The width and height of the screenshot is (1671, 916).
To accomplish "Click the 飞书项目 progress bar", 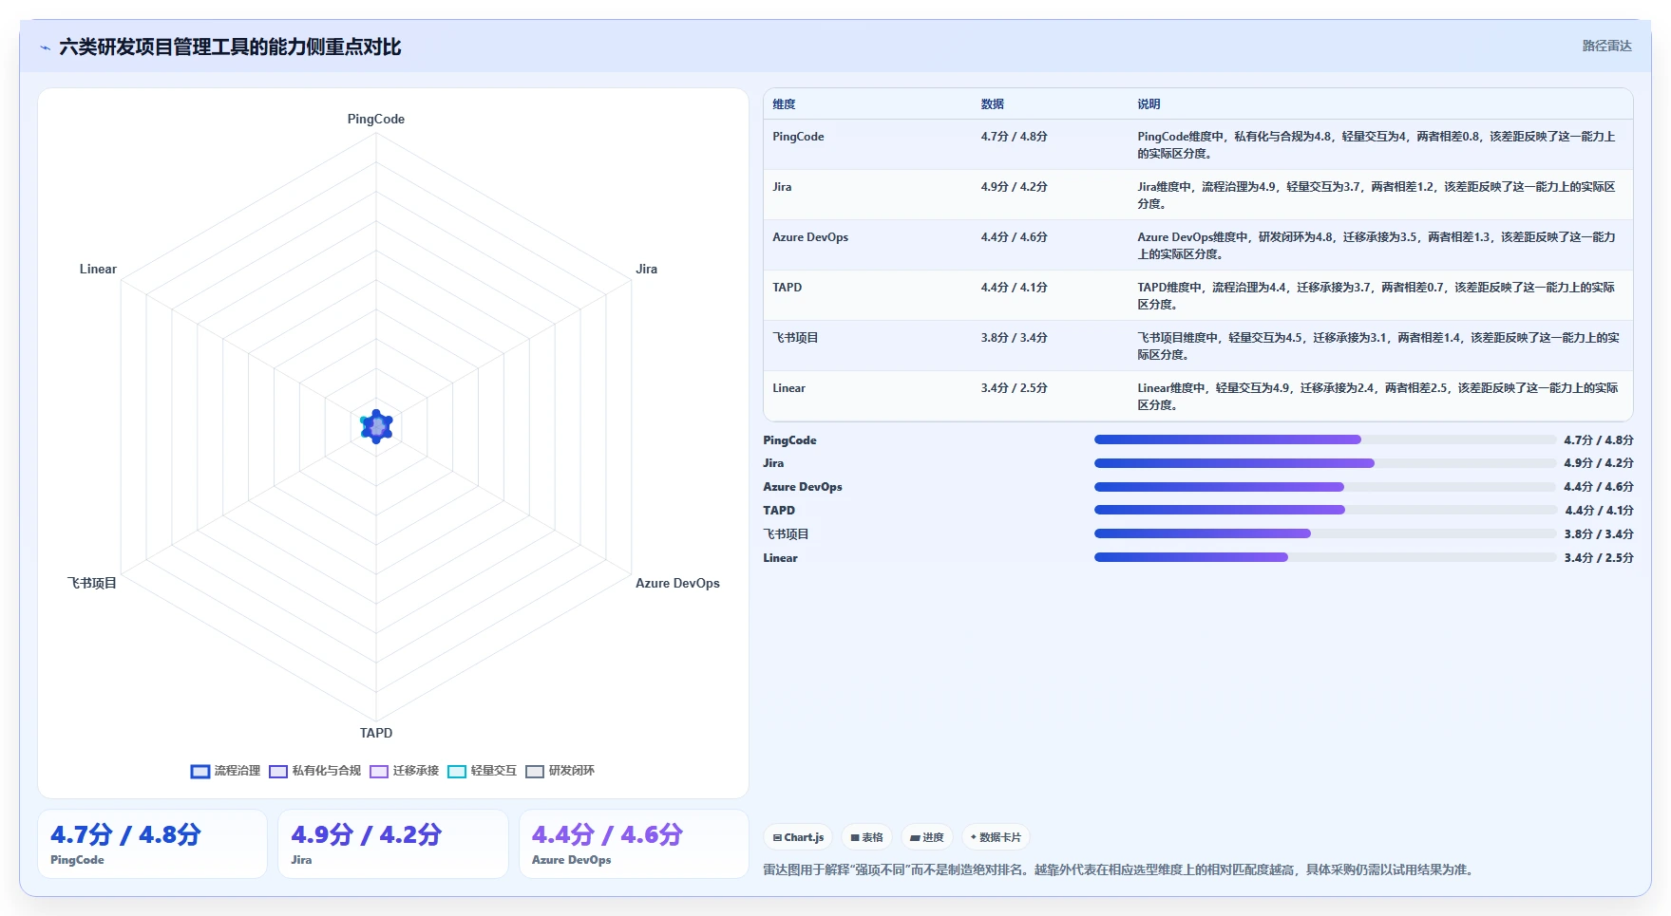I will click(x=1325, y=533).
